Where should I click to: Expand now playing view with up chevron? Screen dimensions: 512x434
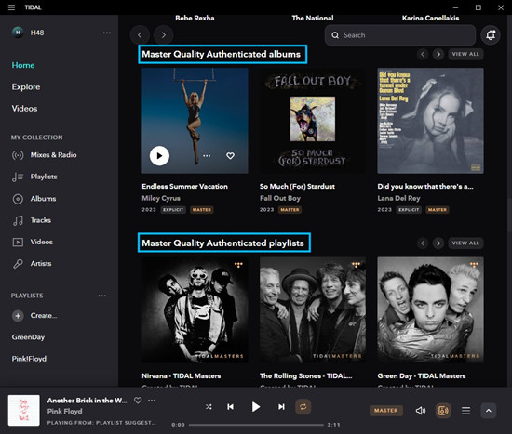pyautogui.click(x=489, y=411)
